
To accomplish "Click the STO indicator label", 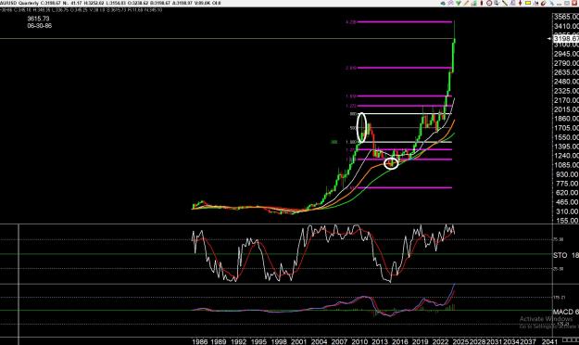I will 560,255.
